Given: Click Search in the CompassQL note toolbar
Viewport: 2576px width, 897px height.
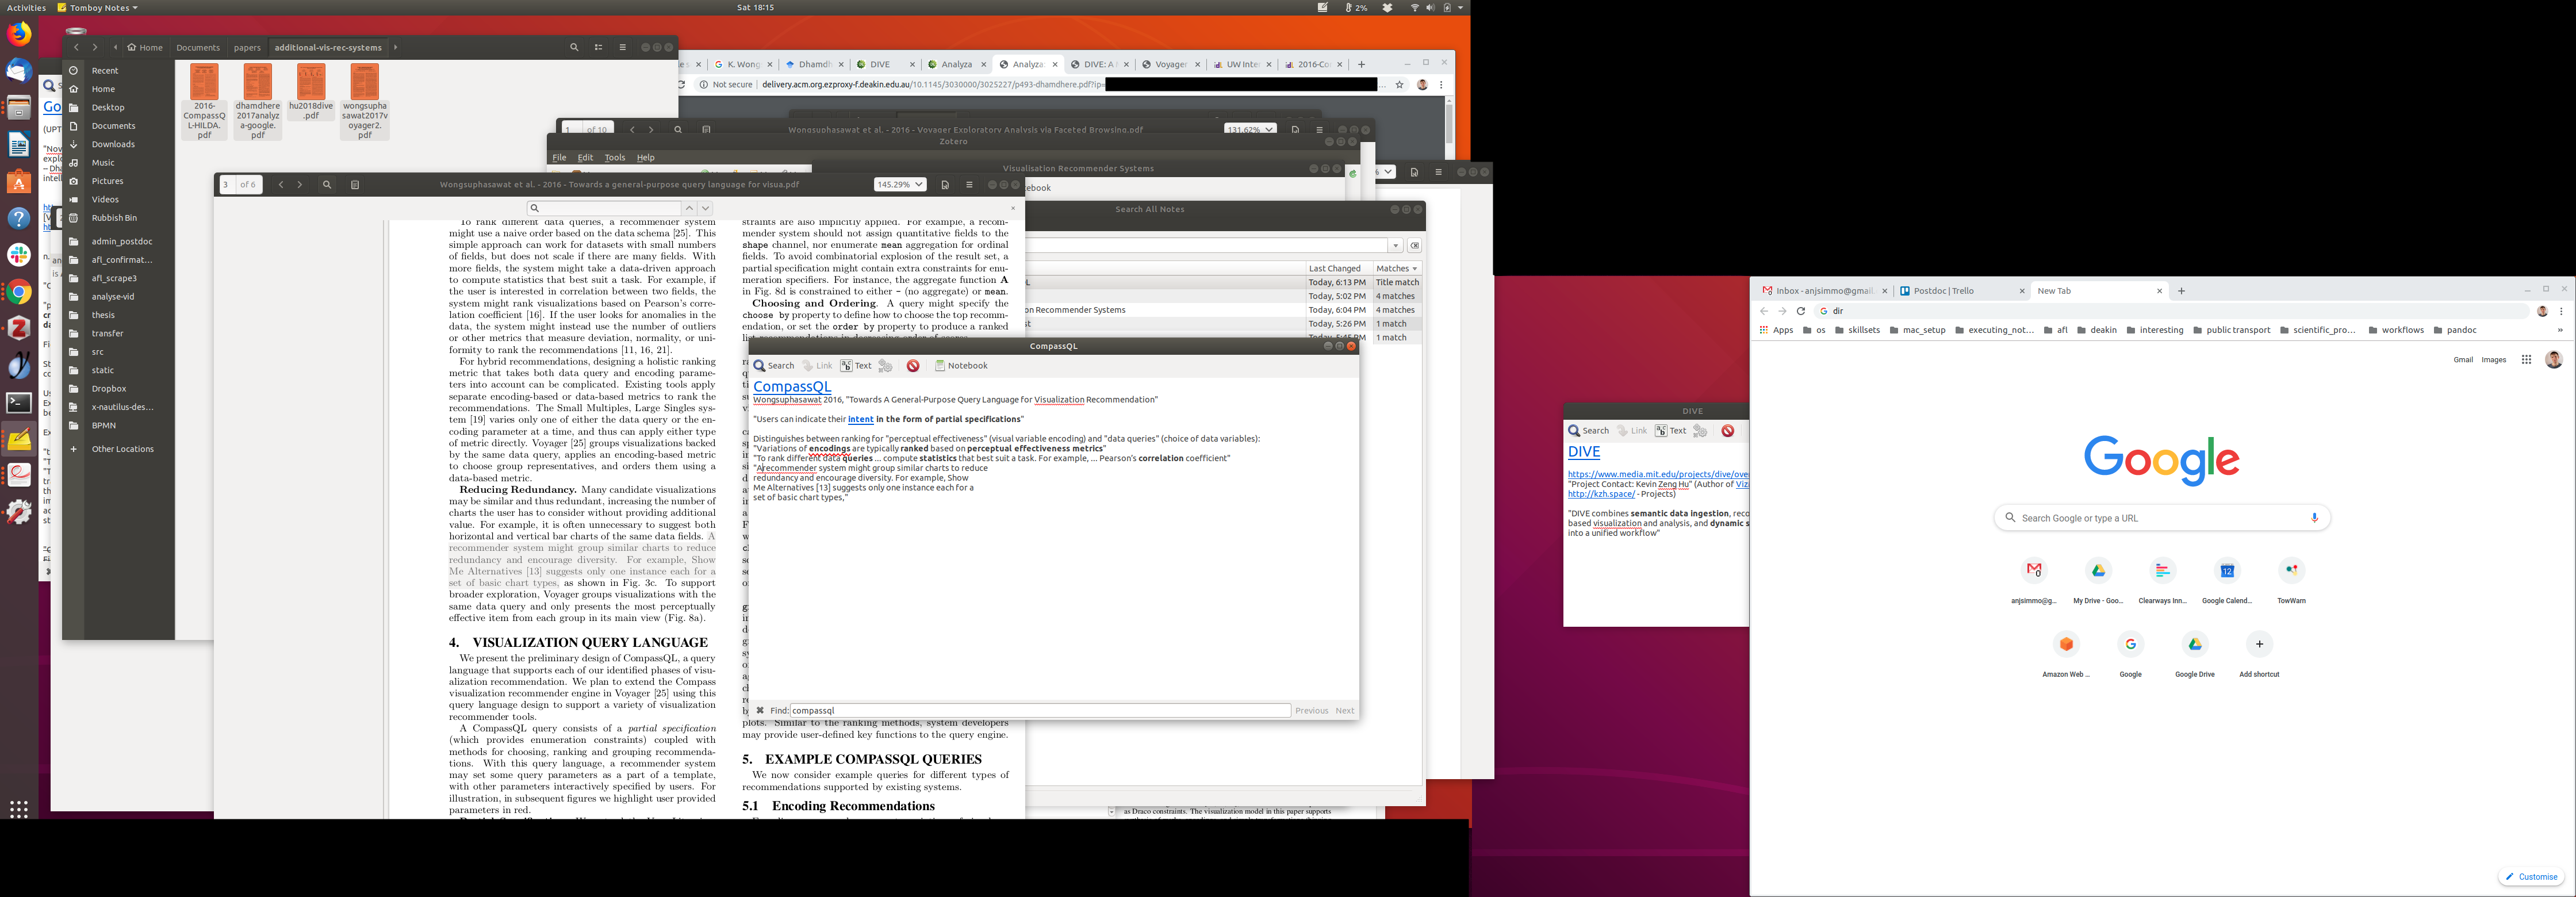Looking at the screenshot, I should pos(774,366).
